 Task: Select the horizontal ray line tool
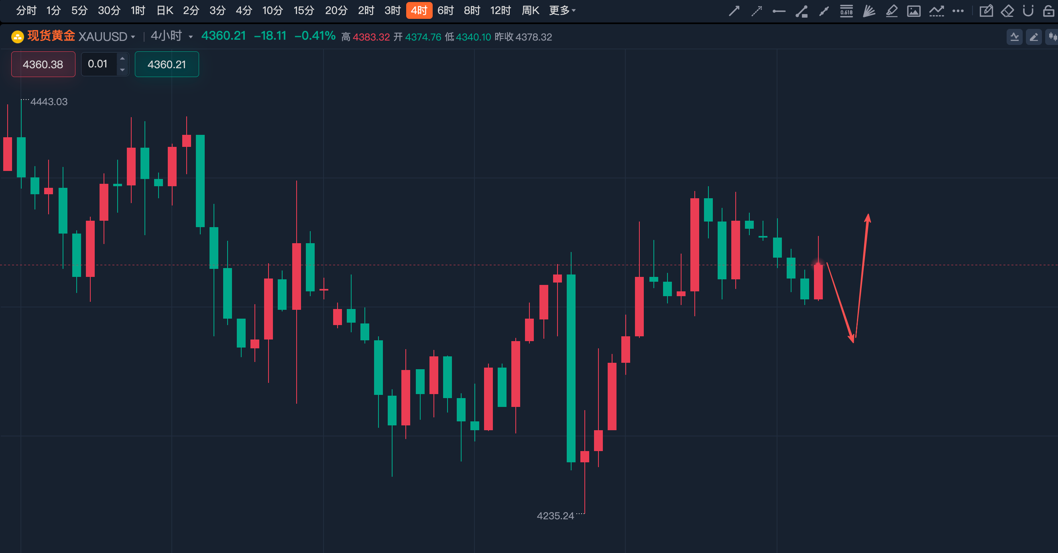point(779,11)
